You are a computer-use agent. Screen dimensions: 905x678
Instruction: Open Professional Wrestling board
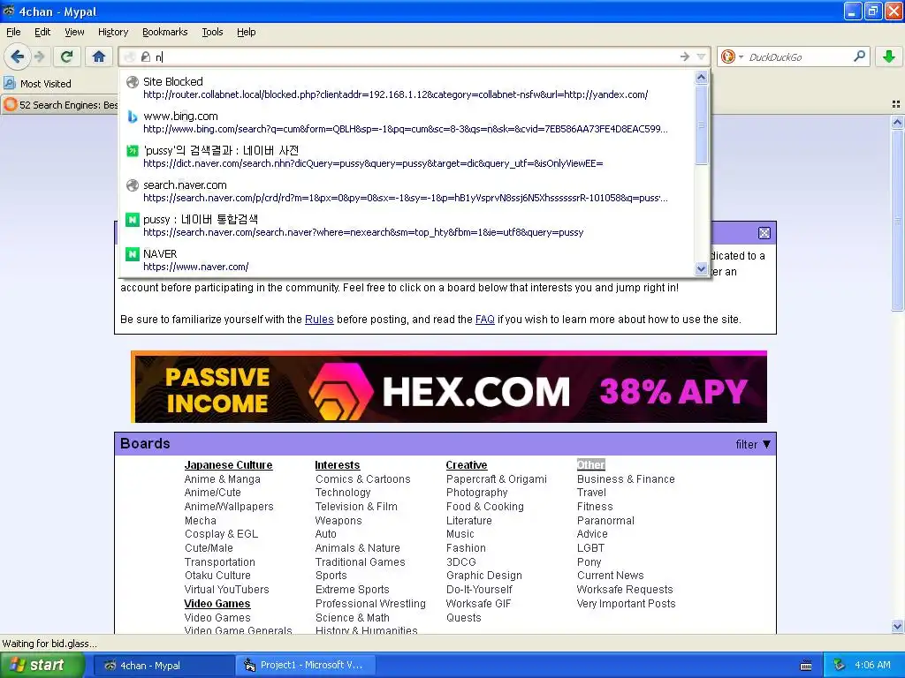point(370,604)
